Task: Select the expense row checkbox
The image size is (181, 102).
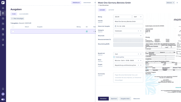Action: click(13, 31)
